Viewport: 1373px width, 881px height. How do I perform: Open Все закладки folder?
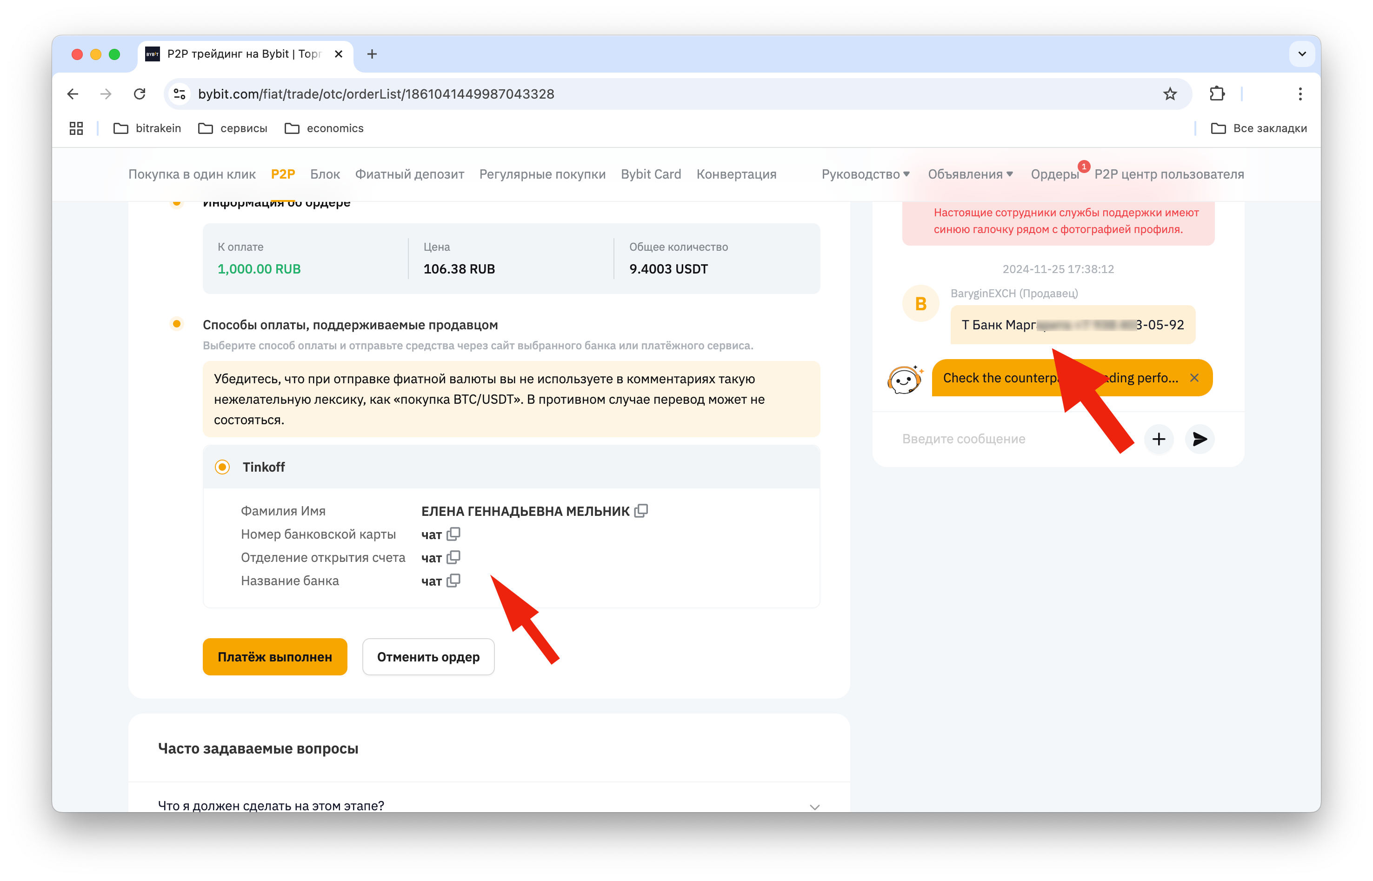(x=1259, y=128)
